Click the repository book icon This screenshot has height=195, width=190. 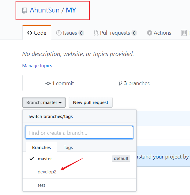click(24, 11)
